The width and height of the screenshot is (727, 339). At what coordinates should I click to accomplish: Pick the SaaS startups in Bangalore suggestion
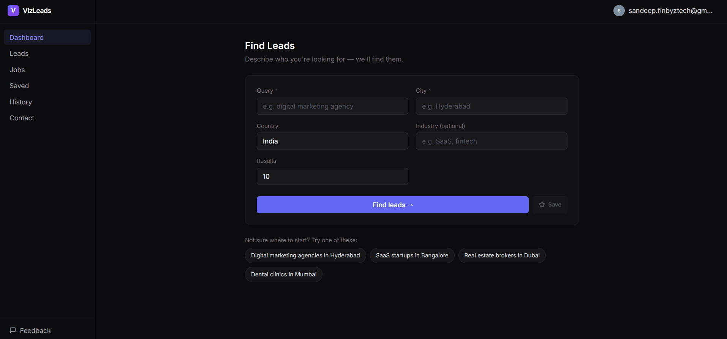412,255
